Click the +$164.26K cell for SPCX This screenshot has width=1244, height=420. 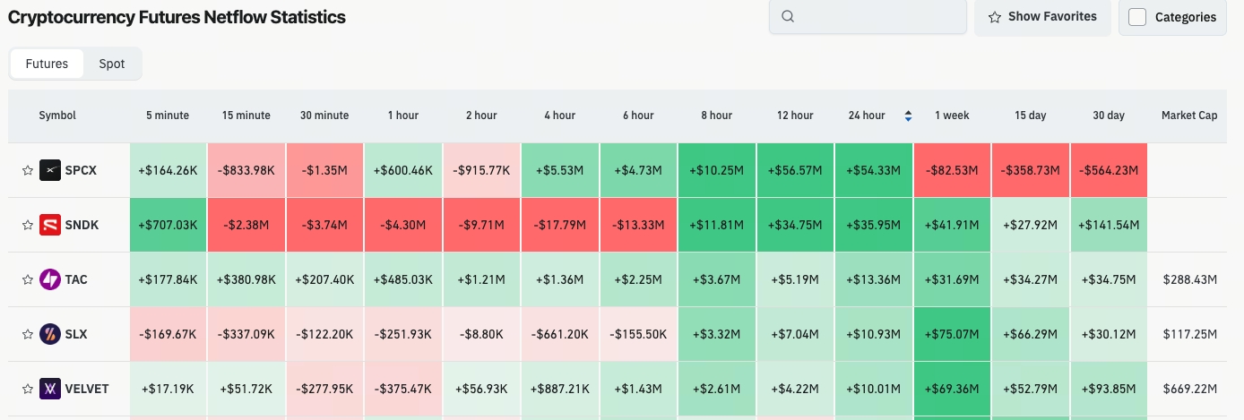click(168, 170)
